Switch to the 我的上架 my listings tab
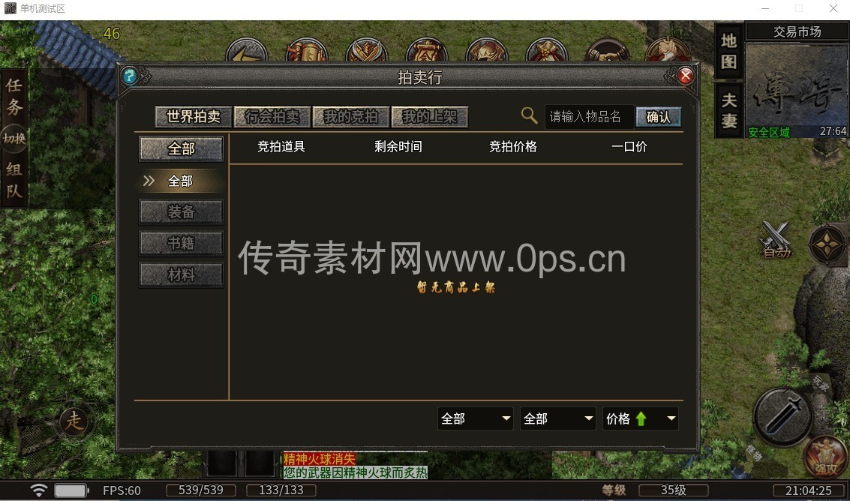The image size is (850, 501). click(429, 117)
